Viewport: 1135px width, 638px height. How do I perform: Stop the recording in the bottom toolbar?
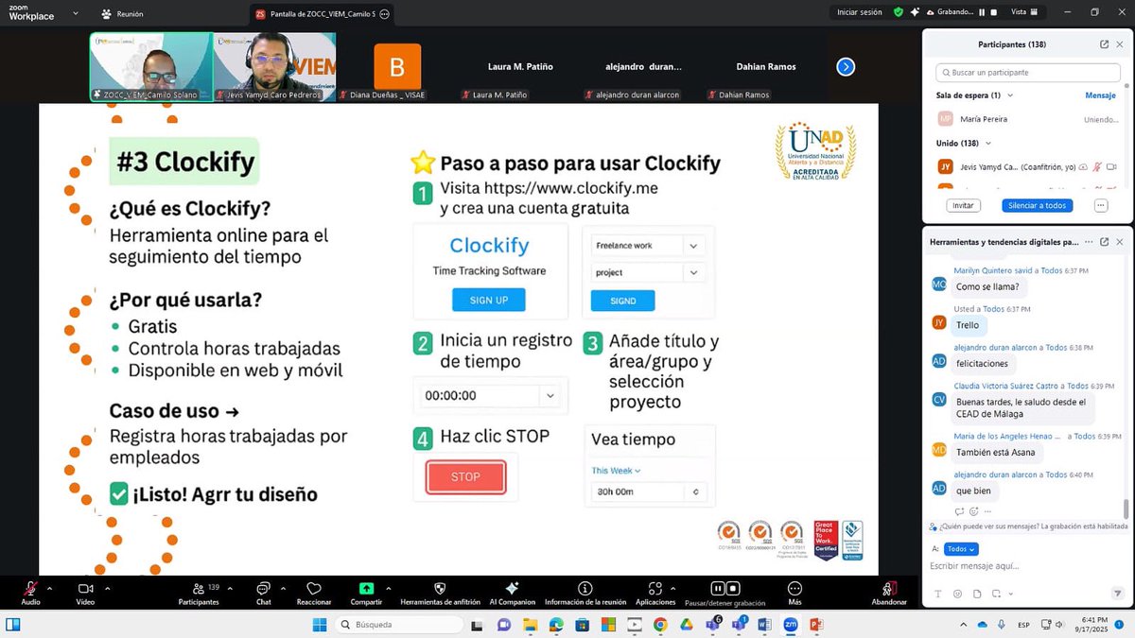point(733,588)
